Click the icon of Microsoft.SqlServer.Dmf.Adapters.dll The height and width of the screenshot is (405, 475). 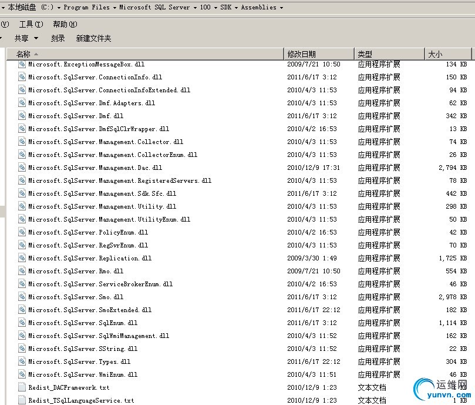22,103
